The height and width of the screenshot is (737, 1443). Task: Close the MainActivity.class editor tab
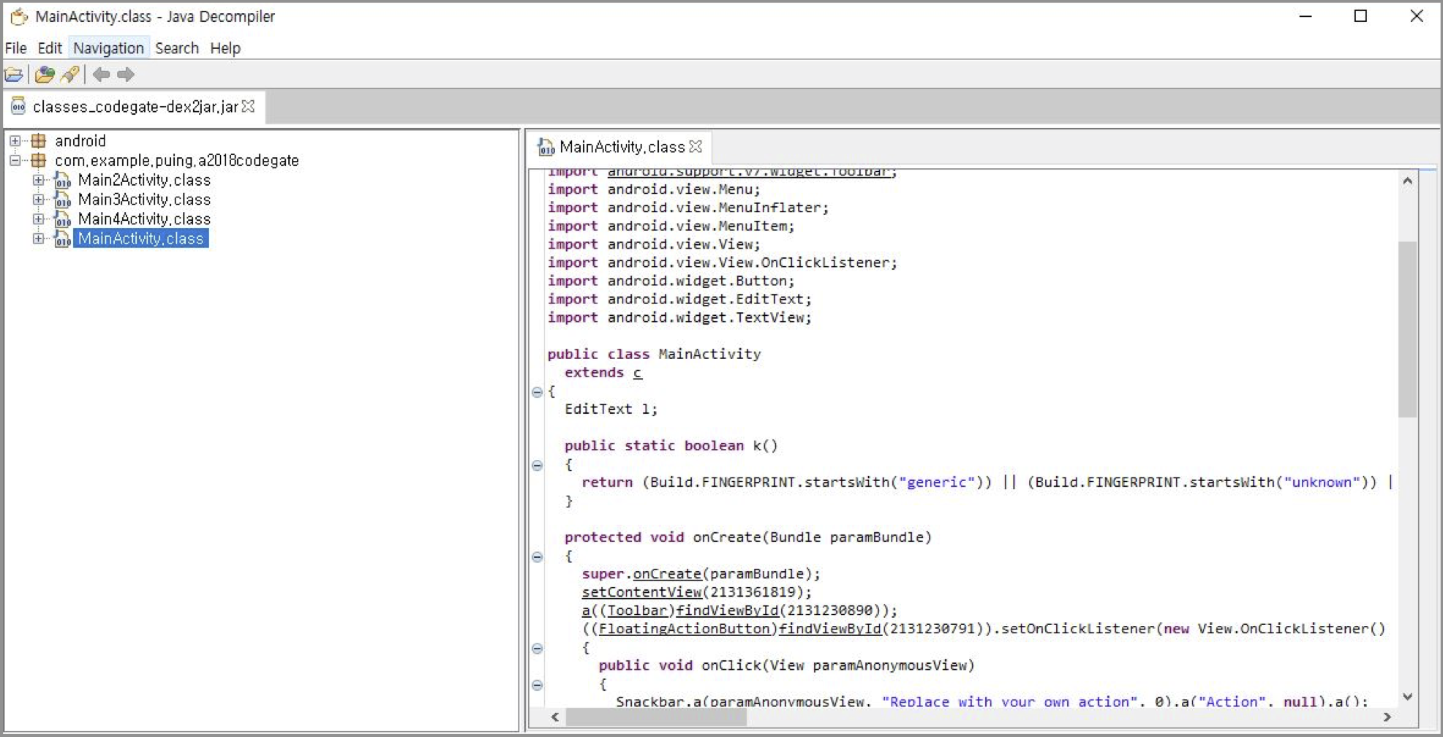696,147
